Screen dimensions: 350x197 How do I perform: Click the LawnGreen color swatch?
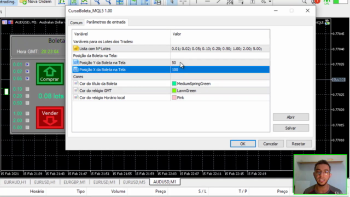174,90
